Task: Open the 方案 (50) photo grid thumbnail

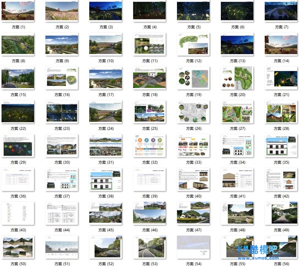Action: point(18,247)
